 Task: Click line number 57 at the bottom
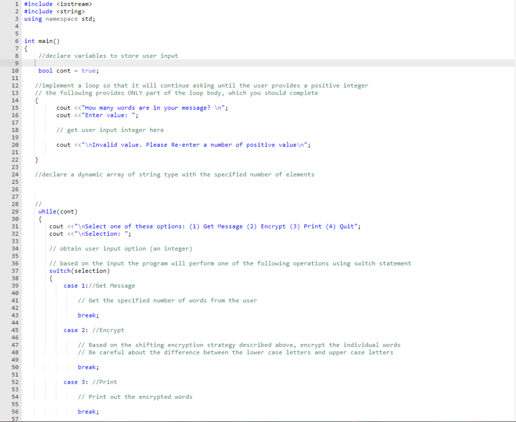[15, 419]
